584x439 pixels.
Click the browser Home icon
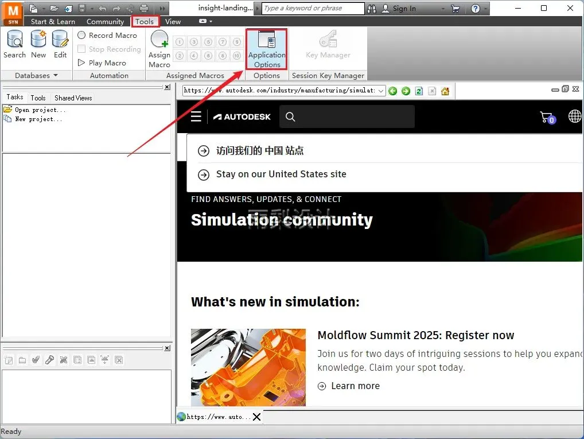point(445,91)
